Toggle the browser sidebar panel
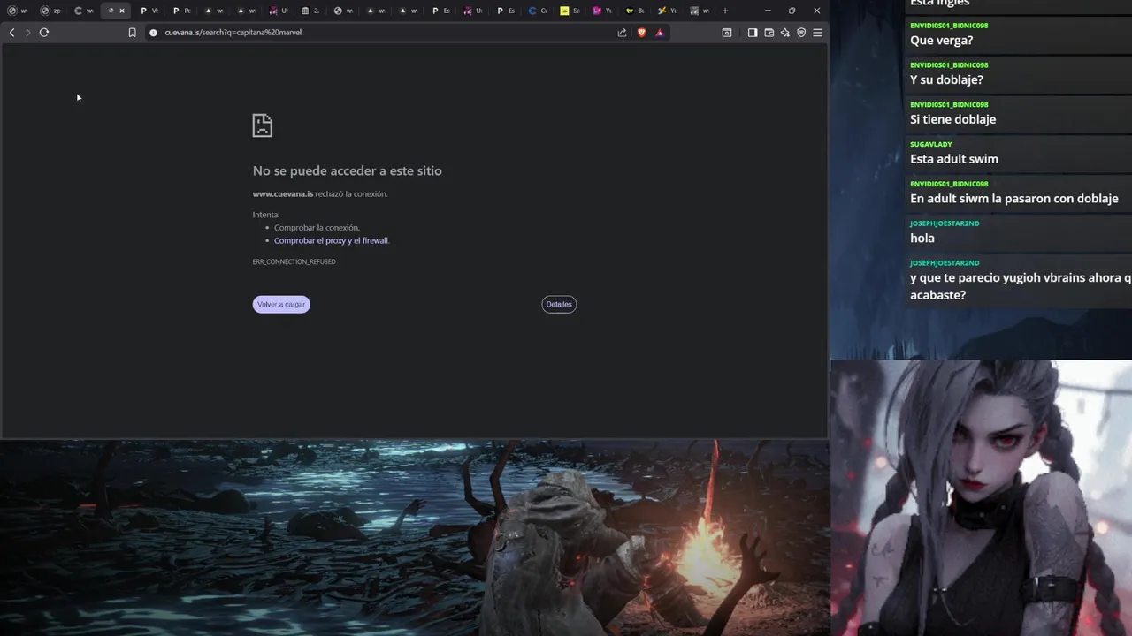 coord(753,33)
